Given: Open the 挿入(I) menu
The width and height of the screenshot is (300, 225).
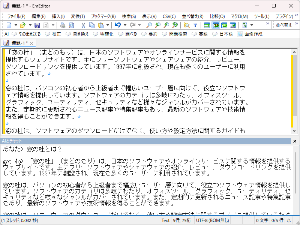Looking at the screenshot, I should 58,16.
